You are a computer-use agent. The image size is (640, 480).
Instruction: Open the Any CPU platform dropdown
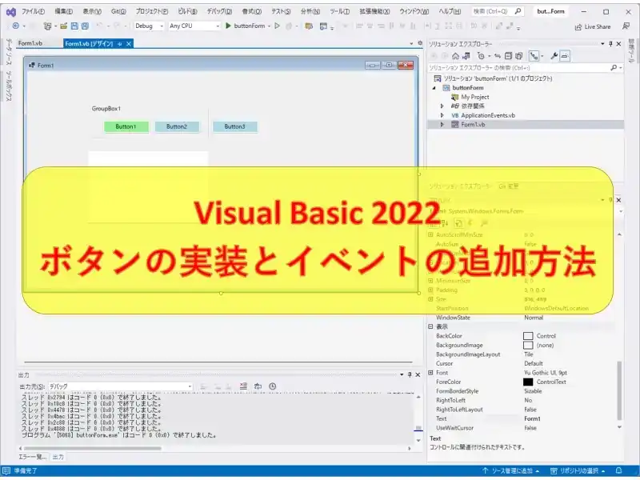(194, 26)
